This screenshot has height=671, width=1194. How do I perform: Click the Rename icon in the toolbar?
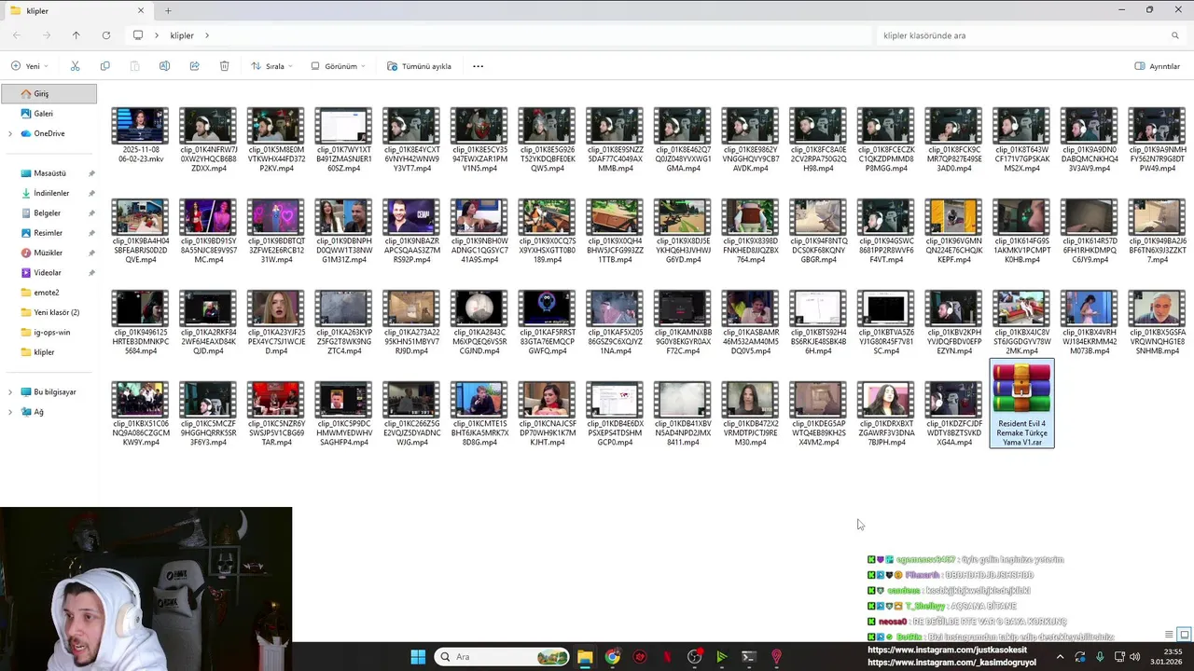pyautogui.click(x=164, y=66)
